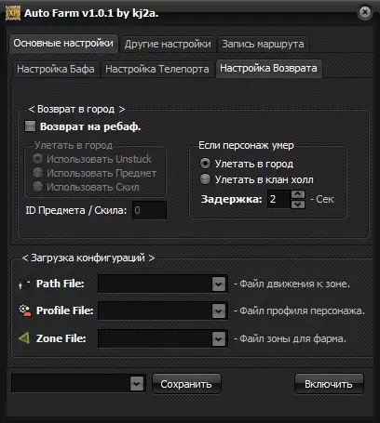Click the Включить button
The image size is (380, 423).
click(329, 384)
